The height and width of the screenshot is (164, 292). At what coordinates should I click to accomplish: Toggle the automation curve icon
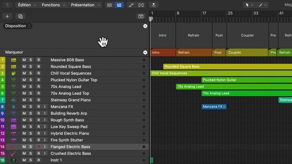[x=131, y=5]
